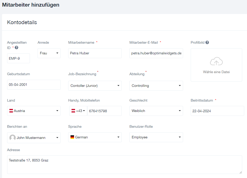247x178 pixels.
Task: Click the flag icon in the phone code selector
Action: (73, 111)
